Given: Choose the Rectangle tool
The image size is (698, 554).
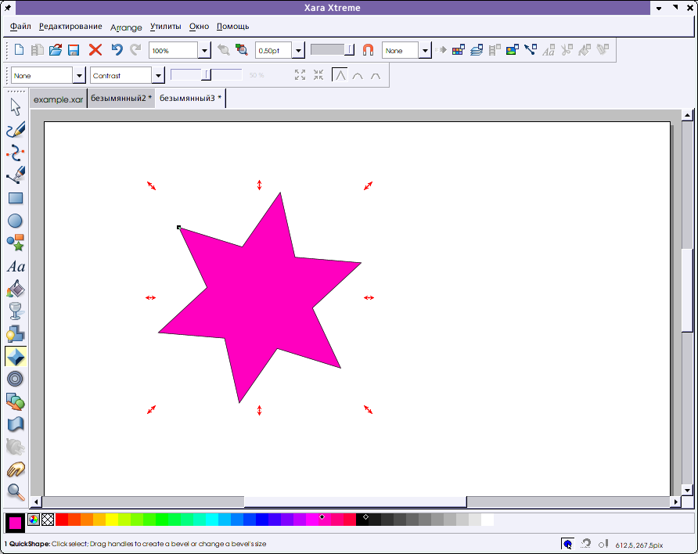Looking at the screenshot, I should (x=16, y=199).
